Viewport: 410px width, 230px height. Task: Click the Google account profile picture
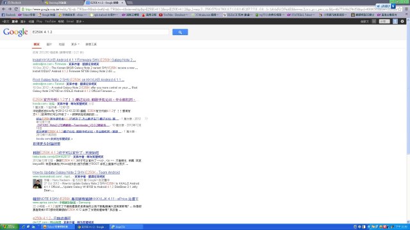tap(395, 21)
